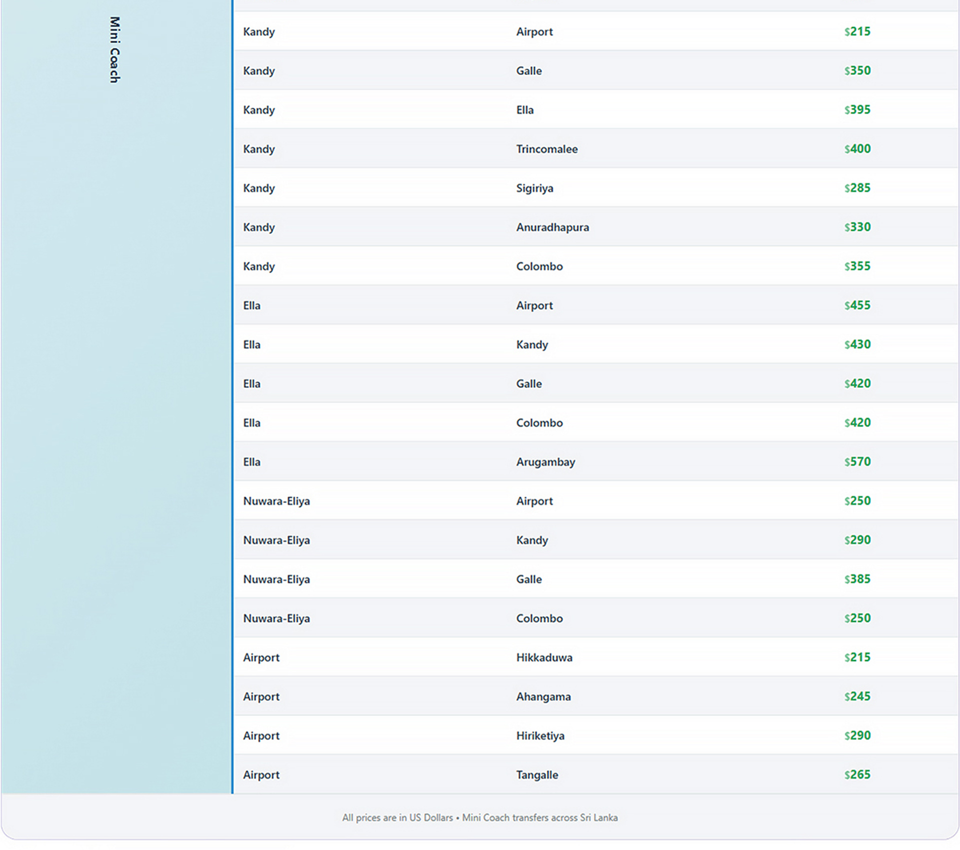
Task: Click Trincomalee destination cell
Action: pyautogui.click(x=546, y=149)
